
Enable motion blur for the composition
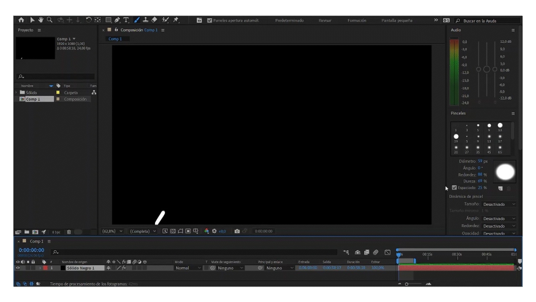376,252
